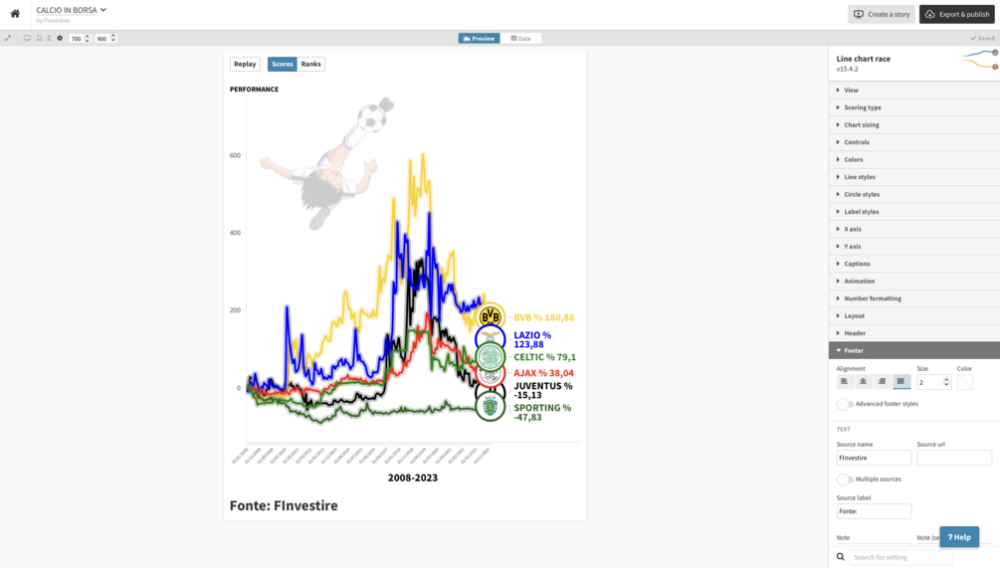1000x568 pixels.
Task: Switch to the Preview tab
Action: [x=479, y=38]
